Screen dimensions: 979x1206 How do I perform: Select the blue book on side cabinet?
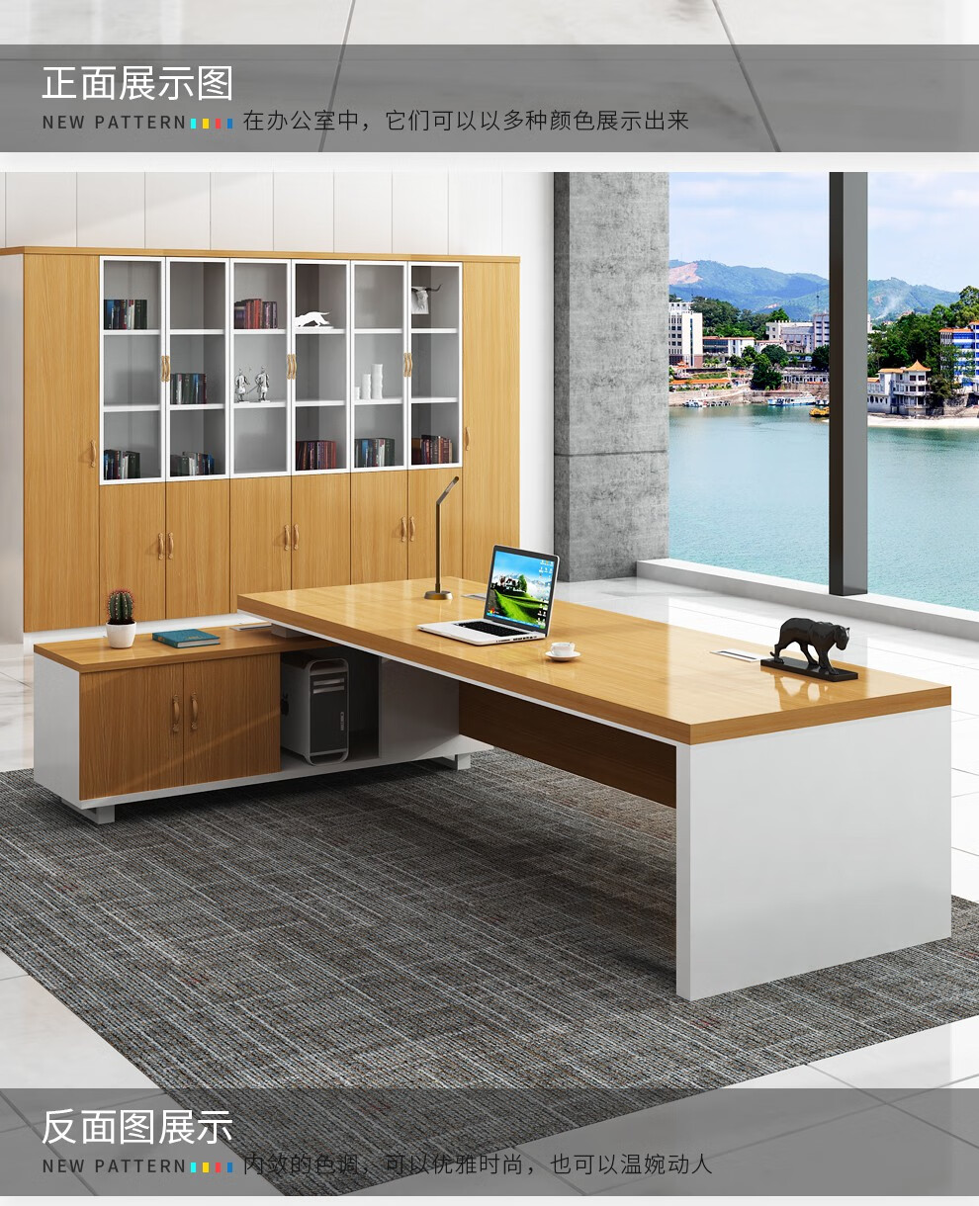pyautogui.click(x=186, y=638)
